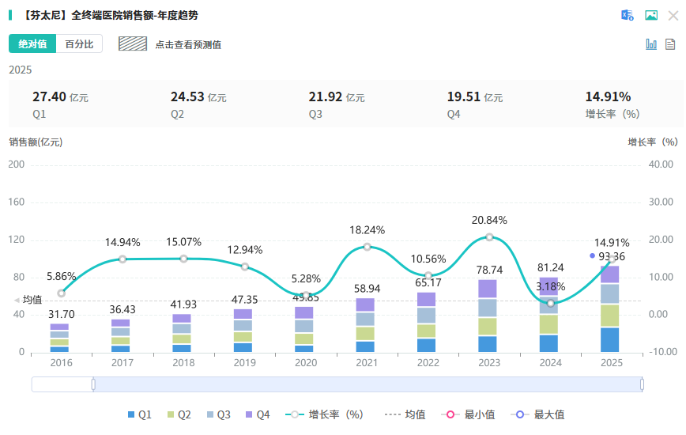
Task: Toggle 最小值 marker in legend
Action: pyautogui.click(x=471, y=414)
